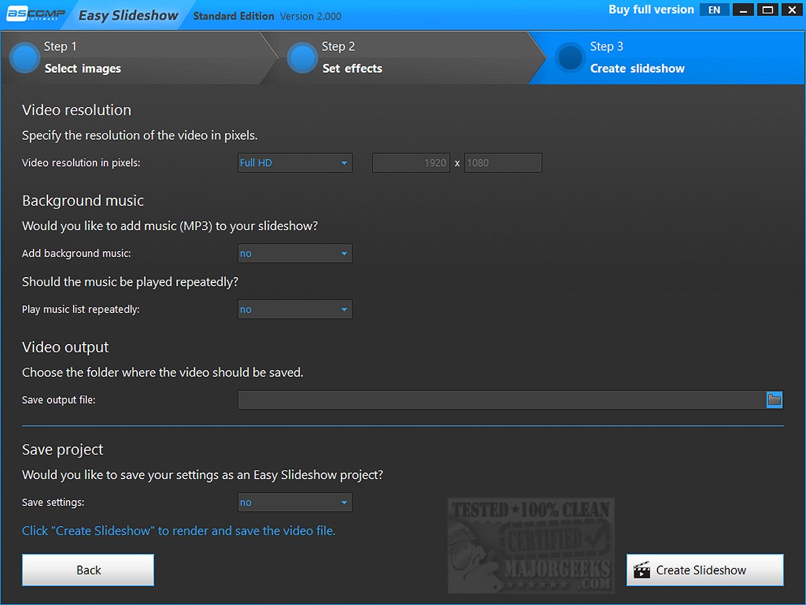Open the Play music list repeatedly dropdown

[295, 310]
